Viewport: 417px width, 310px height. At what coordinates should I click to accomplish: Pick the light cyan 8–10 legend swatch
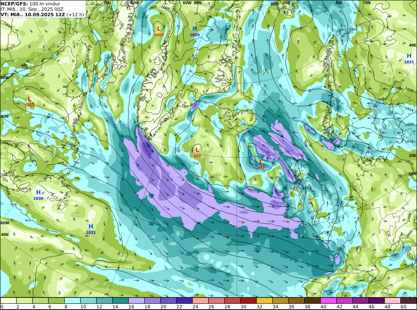(x=72, y=300)
